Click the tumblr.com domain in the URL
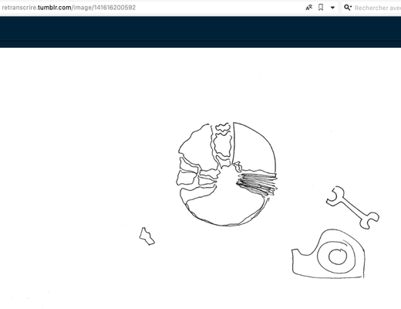 55,8
